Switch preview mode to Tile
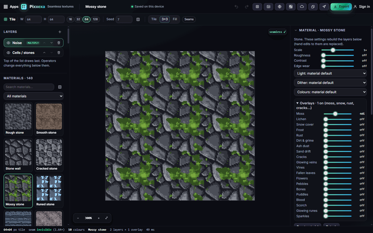373x233 pixels. (154, 19)
